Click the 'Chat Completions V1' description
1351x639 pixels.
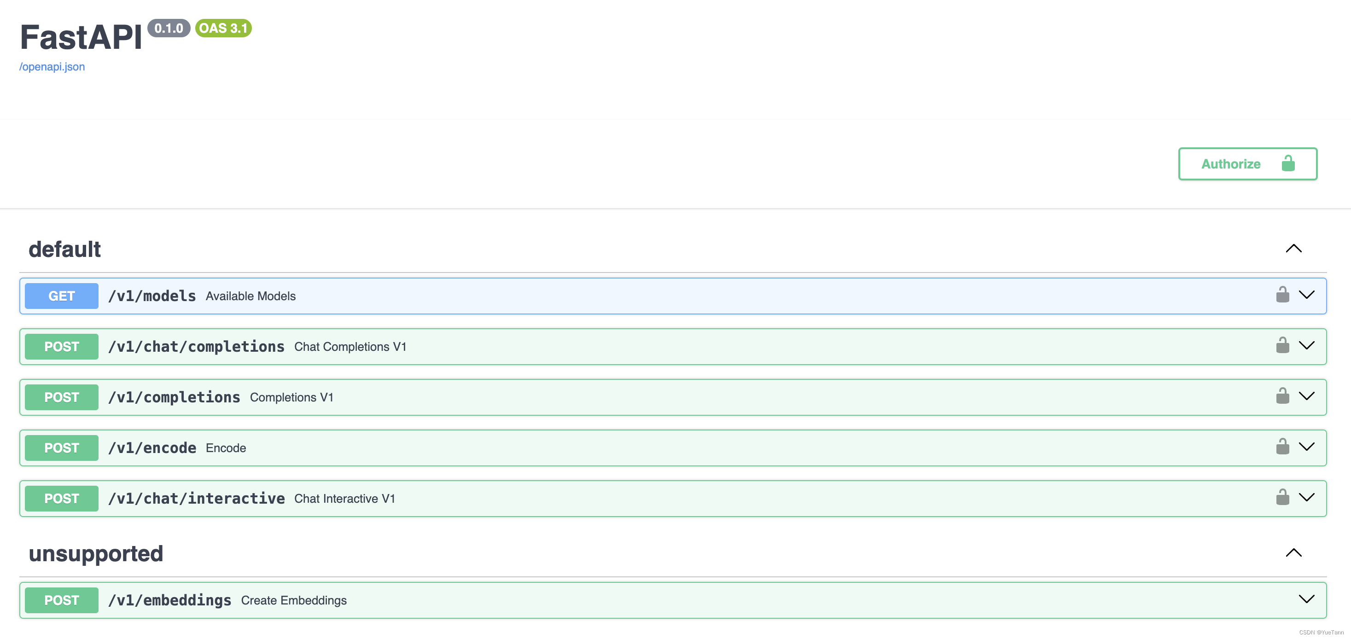(350, 347)
